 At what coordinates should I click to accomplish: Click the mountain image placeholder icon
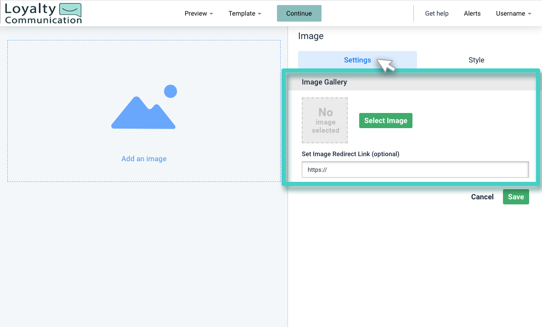(x=144, y=108)
